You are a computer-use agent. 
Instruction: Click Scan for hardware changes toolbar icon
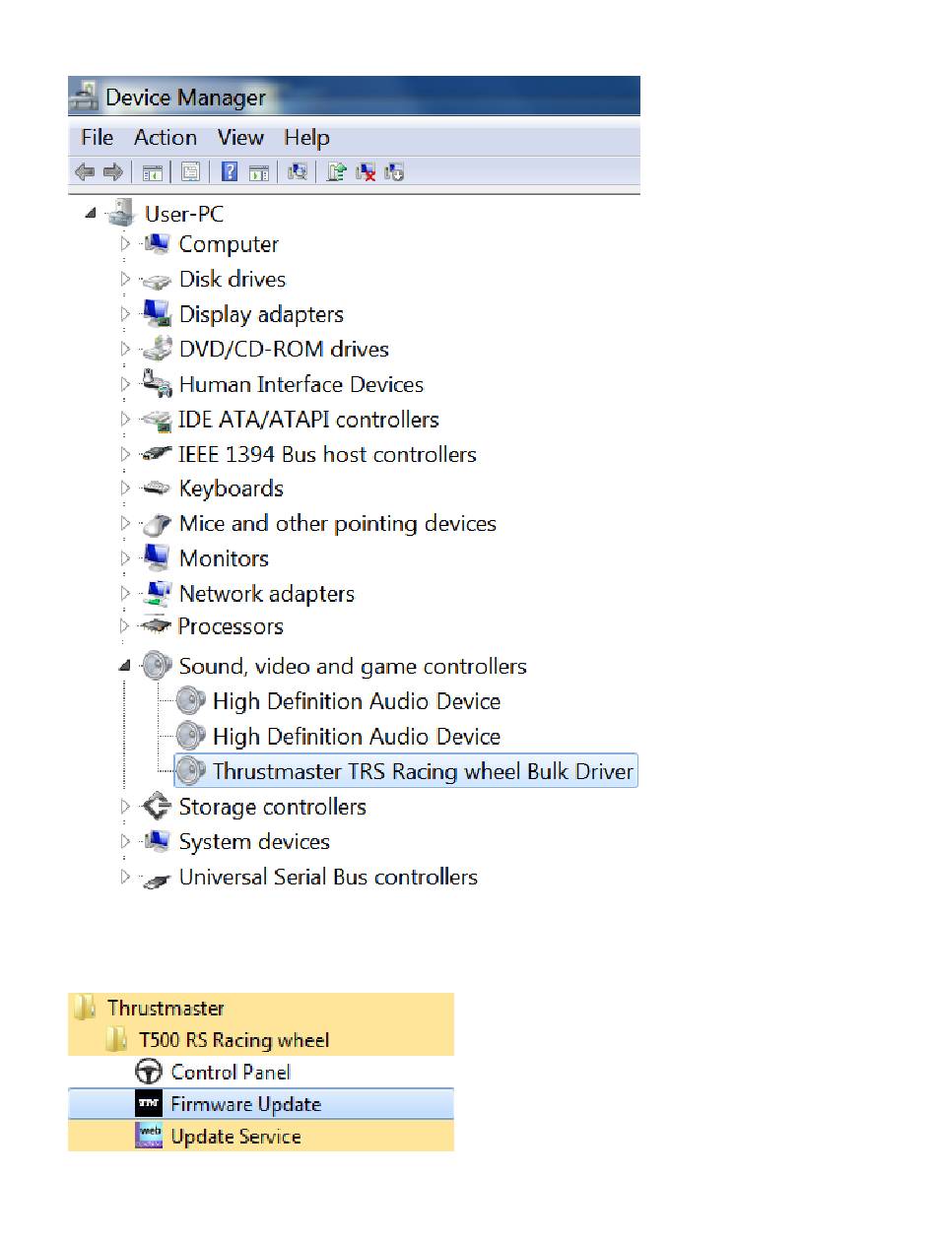297,172
